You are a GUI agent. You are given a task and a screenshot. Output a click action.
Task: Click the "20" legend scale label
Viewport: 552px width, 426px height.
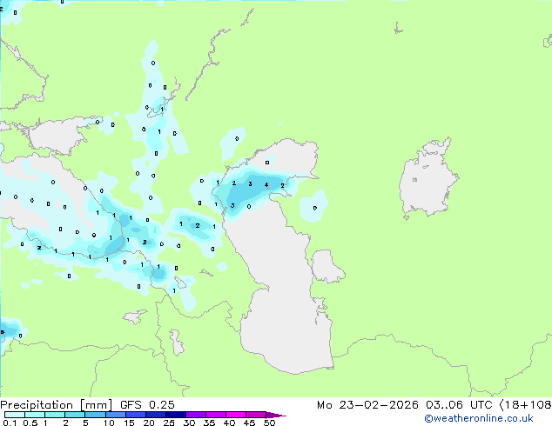[x=149, y=423]
